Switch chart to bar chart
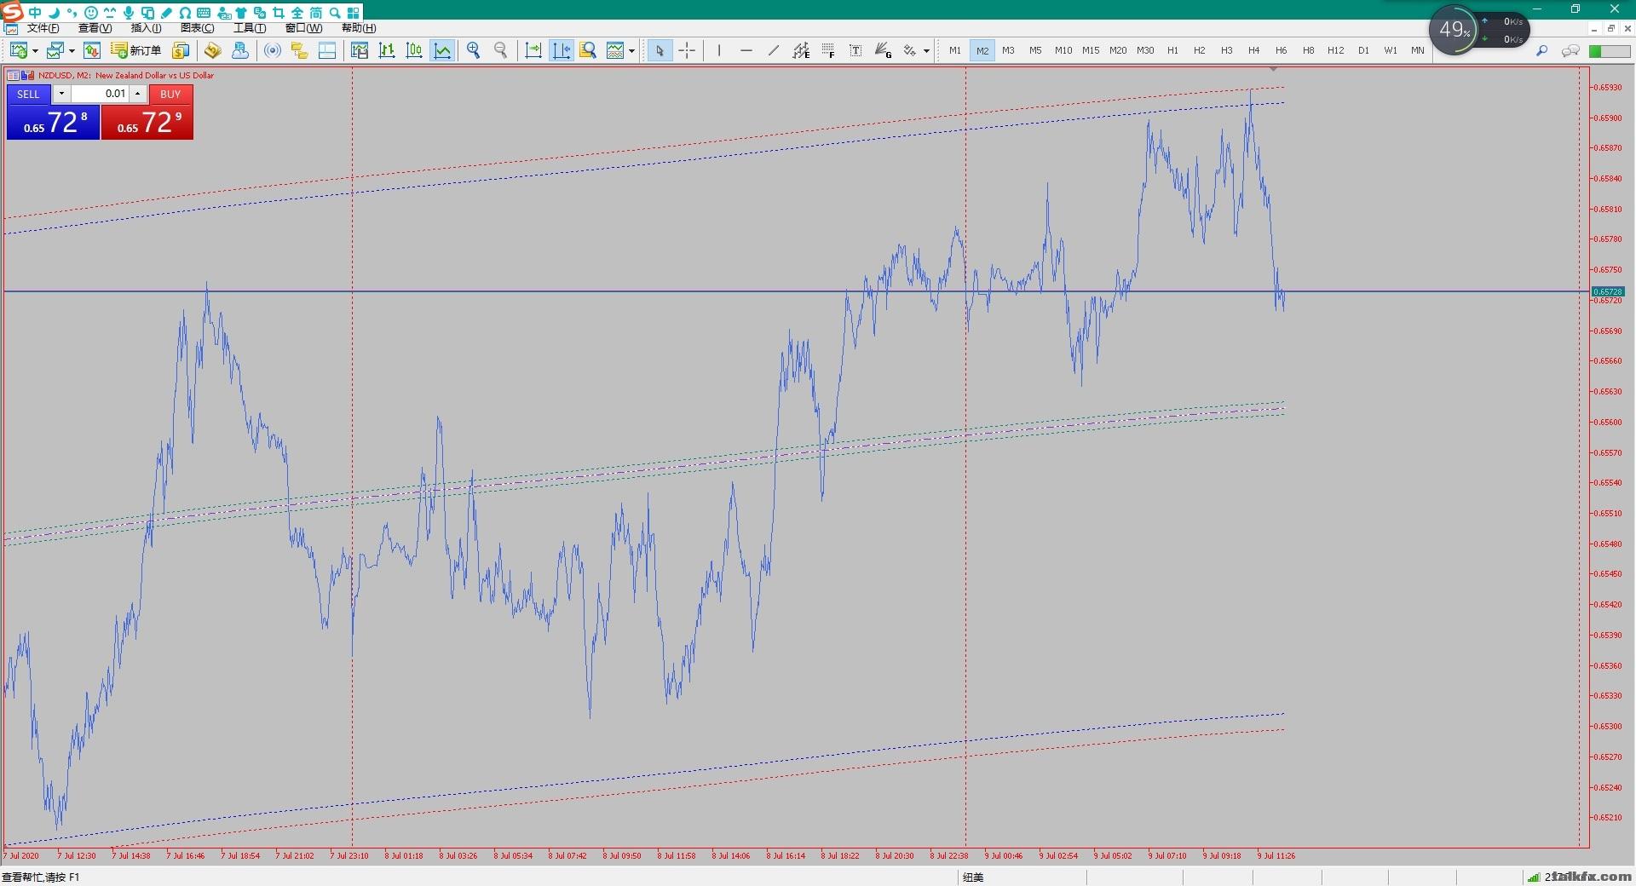Image resolution: width=1636 pixels, height=886 pixels. (387, 51)
